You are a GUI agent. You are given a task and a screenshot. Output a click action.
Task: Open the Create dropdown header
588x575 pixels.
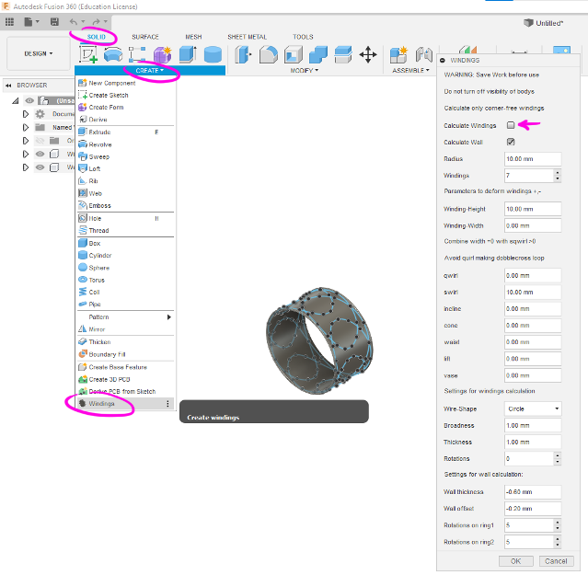tap(150, 71)
